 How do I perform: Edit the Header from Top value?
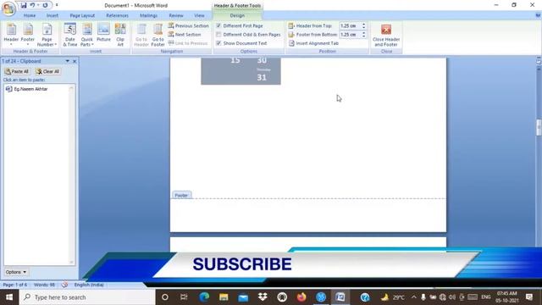point(350,25)
